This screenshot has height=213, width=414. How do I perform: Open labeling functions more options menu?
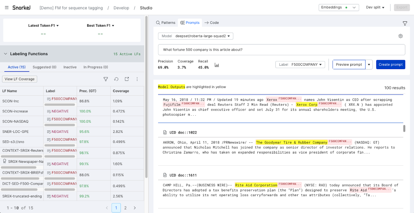tap(137, 79)
